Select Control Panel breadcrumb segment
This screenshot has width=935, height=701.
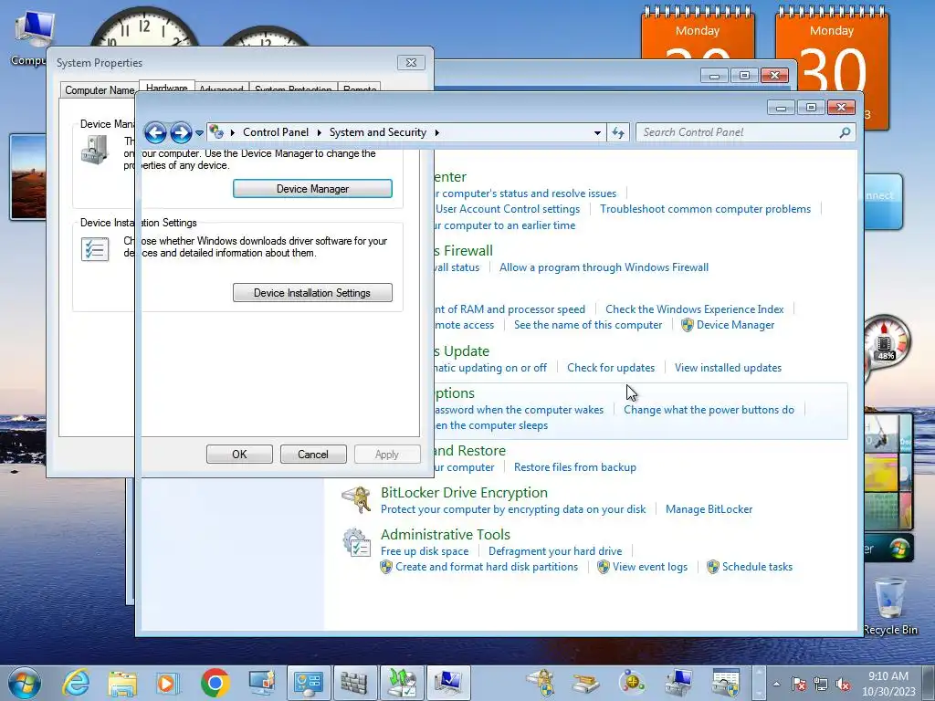276,132
